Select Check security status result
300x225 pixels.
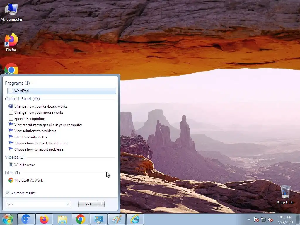[x=30, y=137]
